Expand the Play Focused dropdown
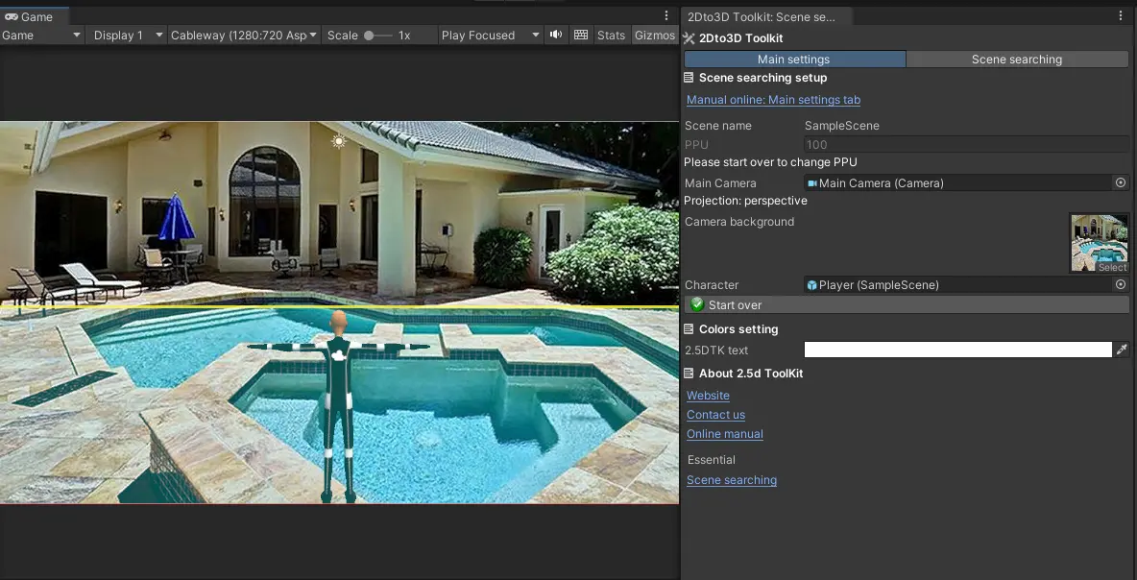Image resolution: width=1137 pixels, height=580 pixels. [x=490, y=36]
